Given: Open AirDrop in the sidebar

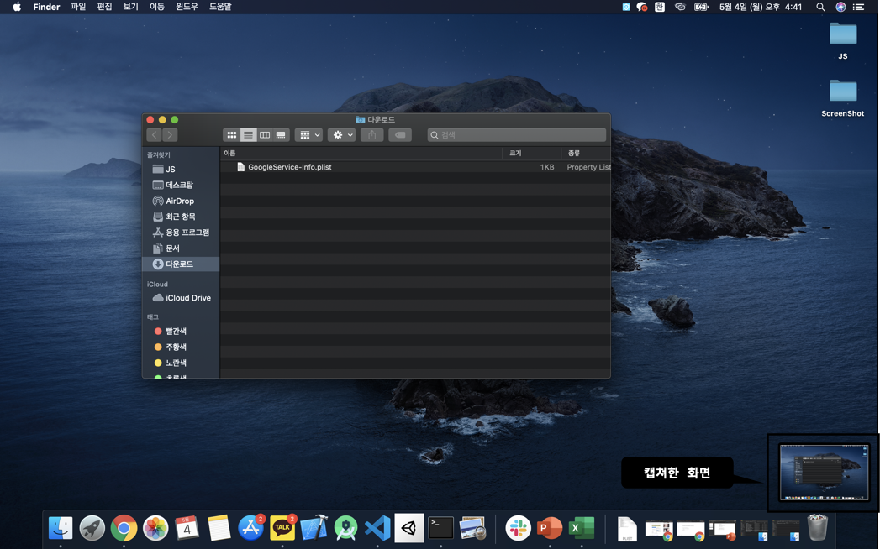Looking at the screenshot, I should tap(181, 201).
